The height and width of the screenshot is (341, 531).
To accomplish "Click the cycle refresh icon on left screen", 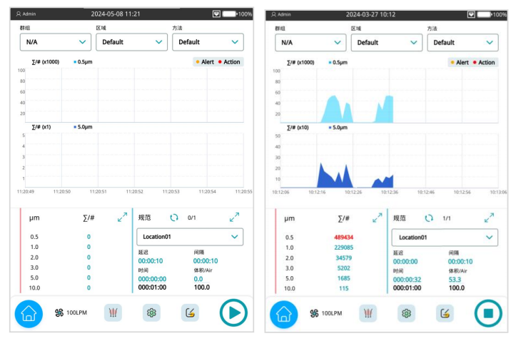I will point(173,217).
